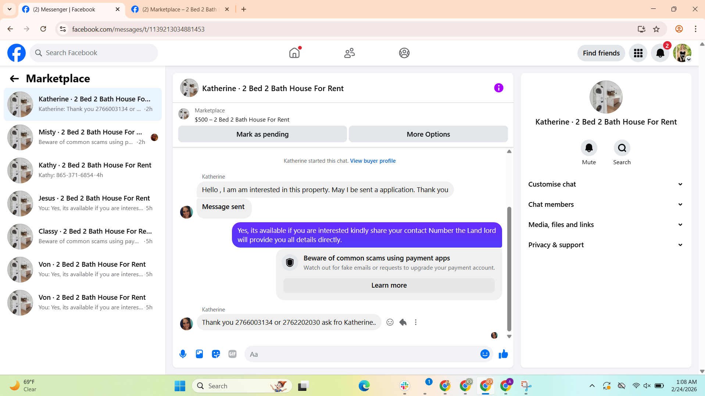Click the Find friends button
The image size is (705, 396).
601,53
